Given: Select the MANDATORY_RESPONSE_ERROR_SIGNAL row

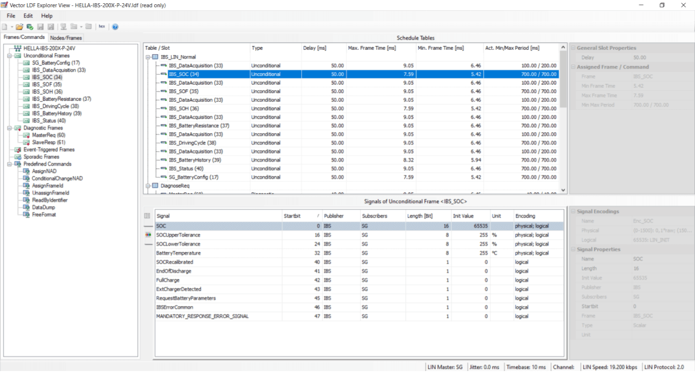Looking at the screenshot, I should pyautogui.click(x=359, y=316).
